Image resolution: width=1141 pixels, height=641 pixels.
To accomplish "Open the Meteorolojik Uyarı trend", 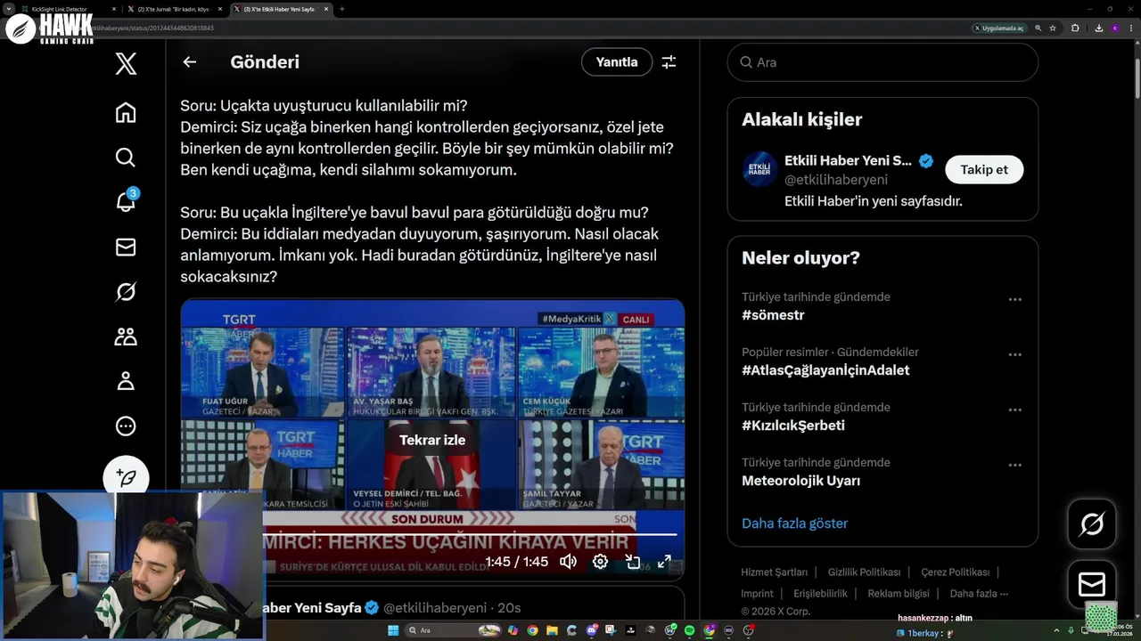I will click(800, 481).
